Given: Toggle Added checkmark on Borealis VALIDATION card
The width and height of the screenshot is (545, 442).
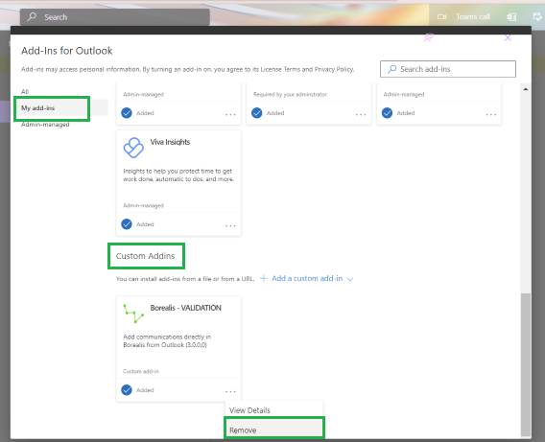Looking at the screenshot, I should (127, 390).
